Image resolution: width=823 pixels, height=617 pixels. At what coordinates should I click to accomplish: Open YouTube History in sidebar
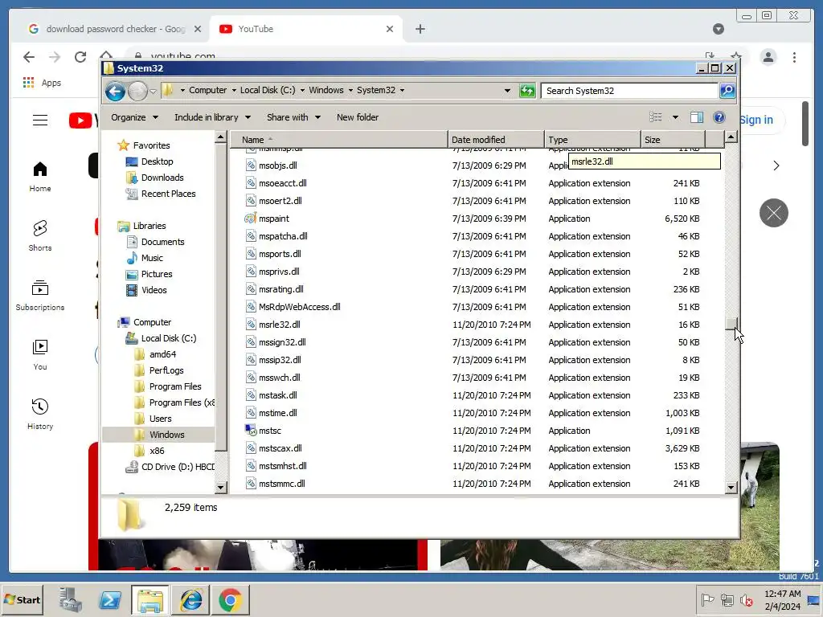pos(40,415)
